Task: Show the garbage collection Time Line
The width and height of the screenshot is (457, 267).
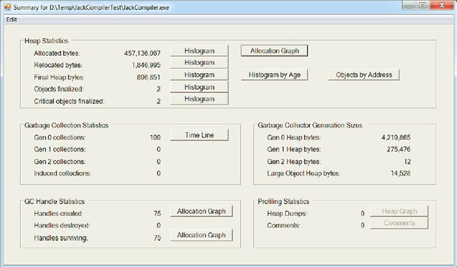Action: pyautogui.click(x=199, y=135)
